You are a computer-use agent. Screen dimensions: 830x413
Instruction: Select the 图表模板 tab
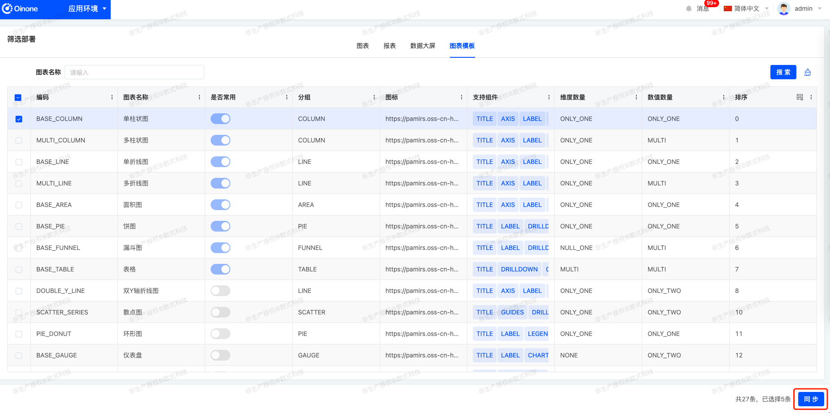point(462,46)
